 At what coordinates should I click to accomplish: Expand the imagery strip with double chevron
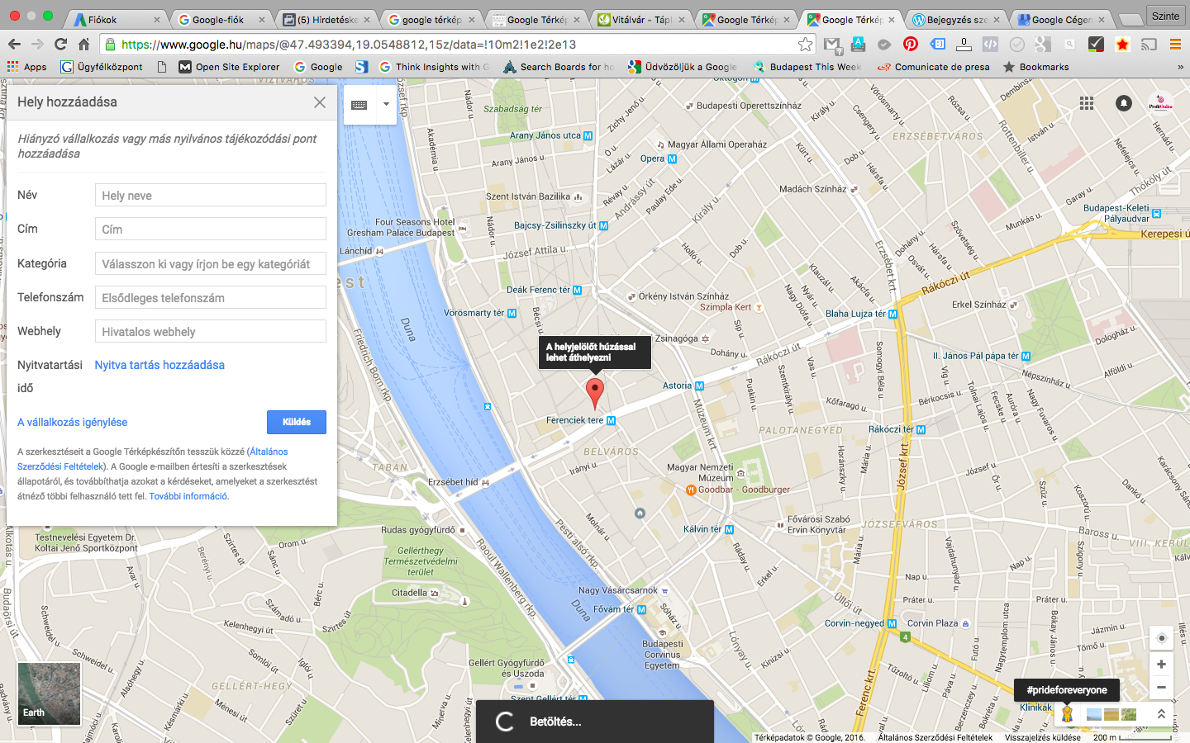click(1161, 714)
